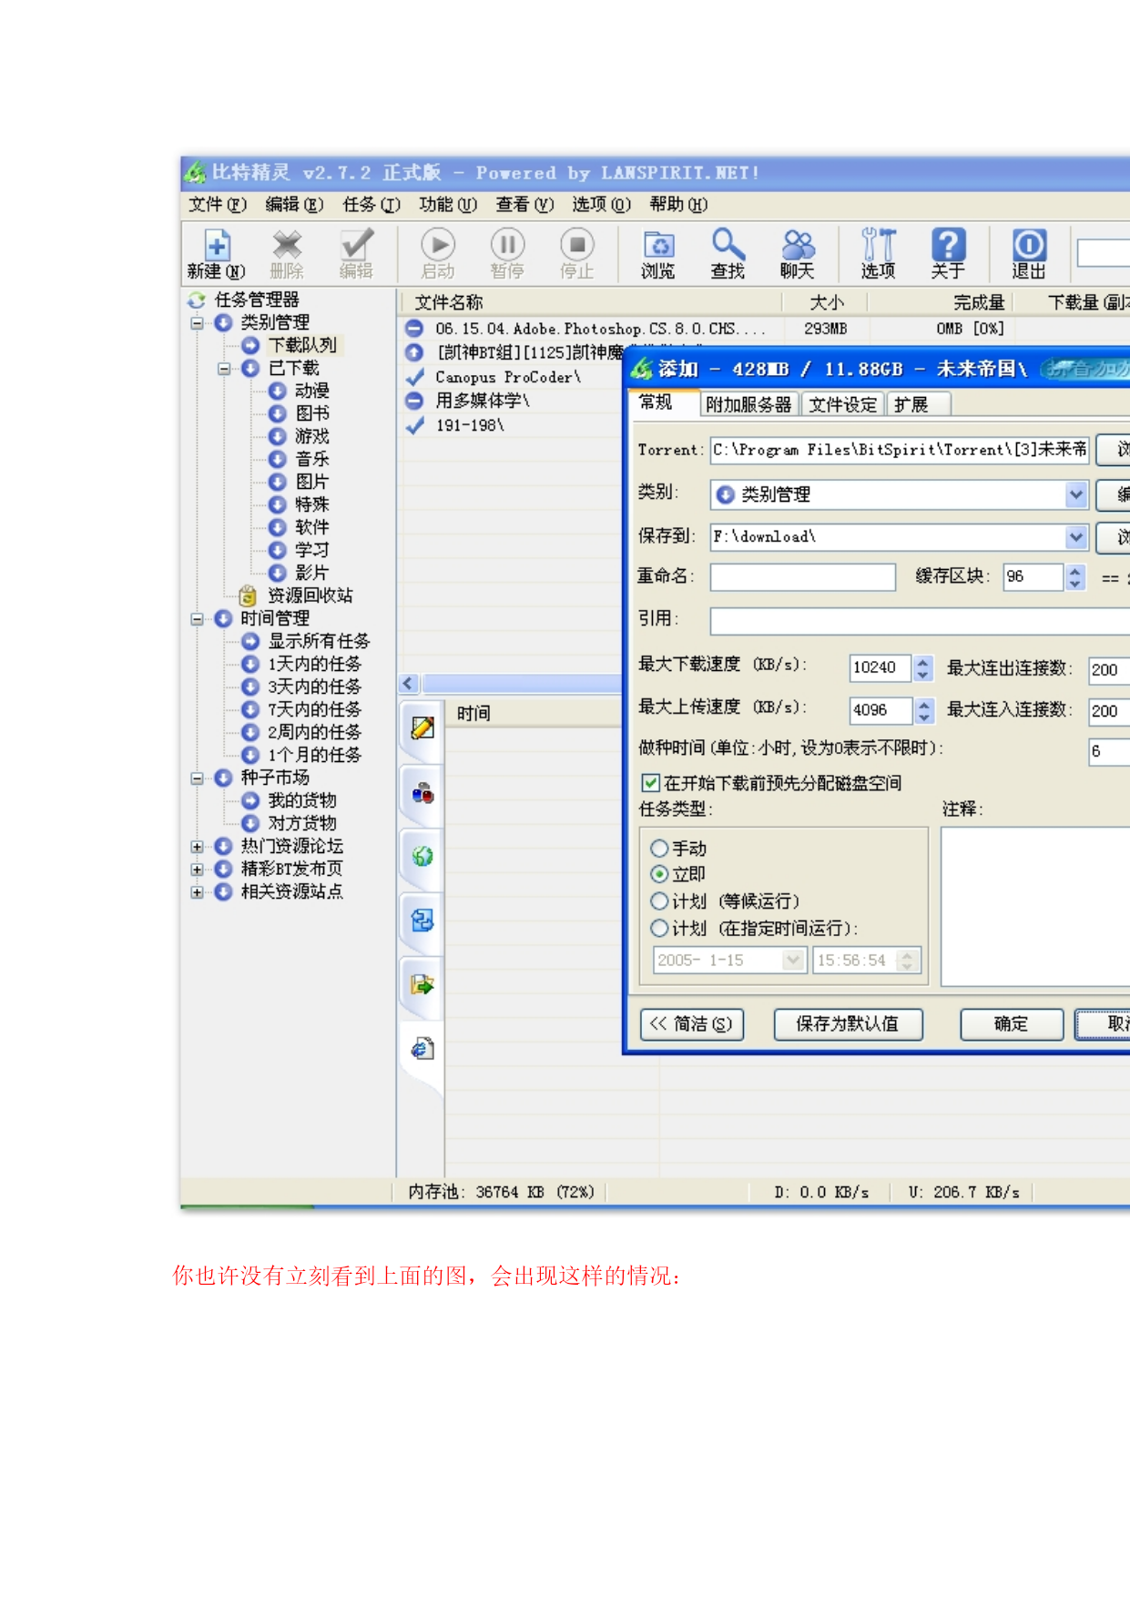Switch to the 扩展 tab
Image resolution: width=1130 pixels, height=1597 pixels.
tap(919, 404)
